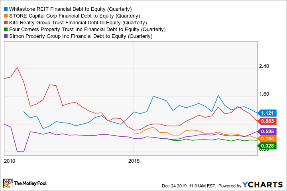Click the 2010 x-axis label
The image size is (287, 191).
coord(9,161)
